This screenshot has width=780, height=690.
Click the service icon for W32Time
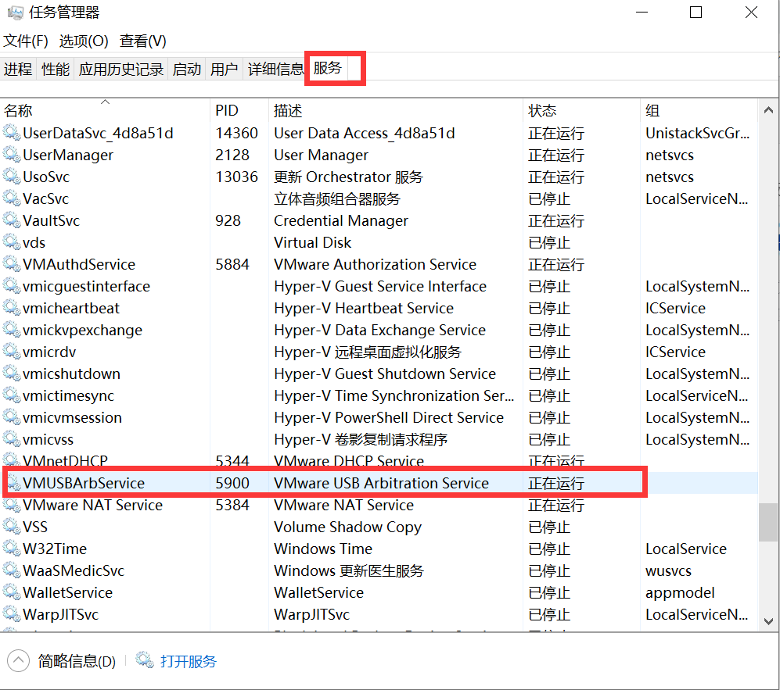point(12,548)
